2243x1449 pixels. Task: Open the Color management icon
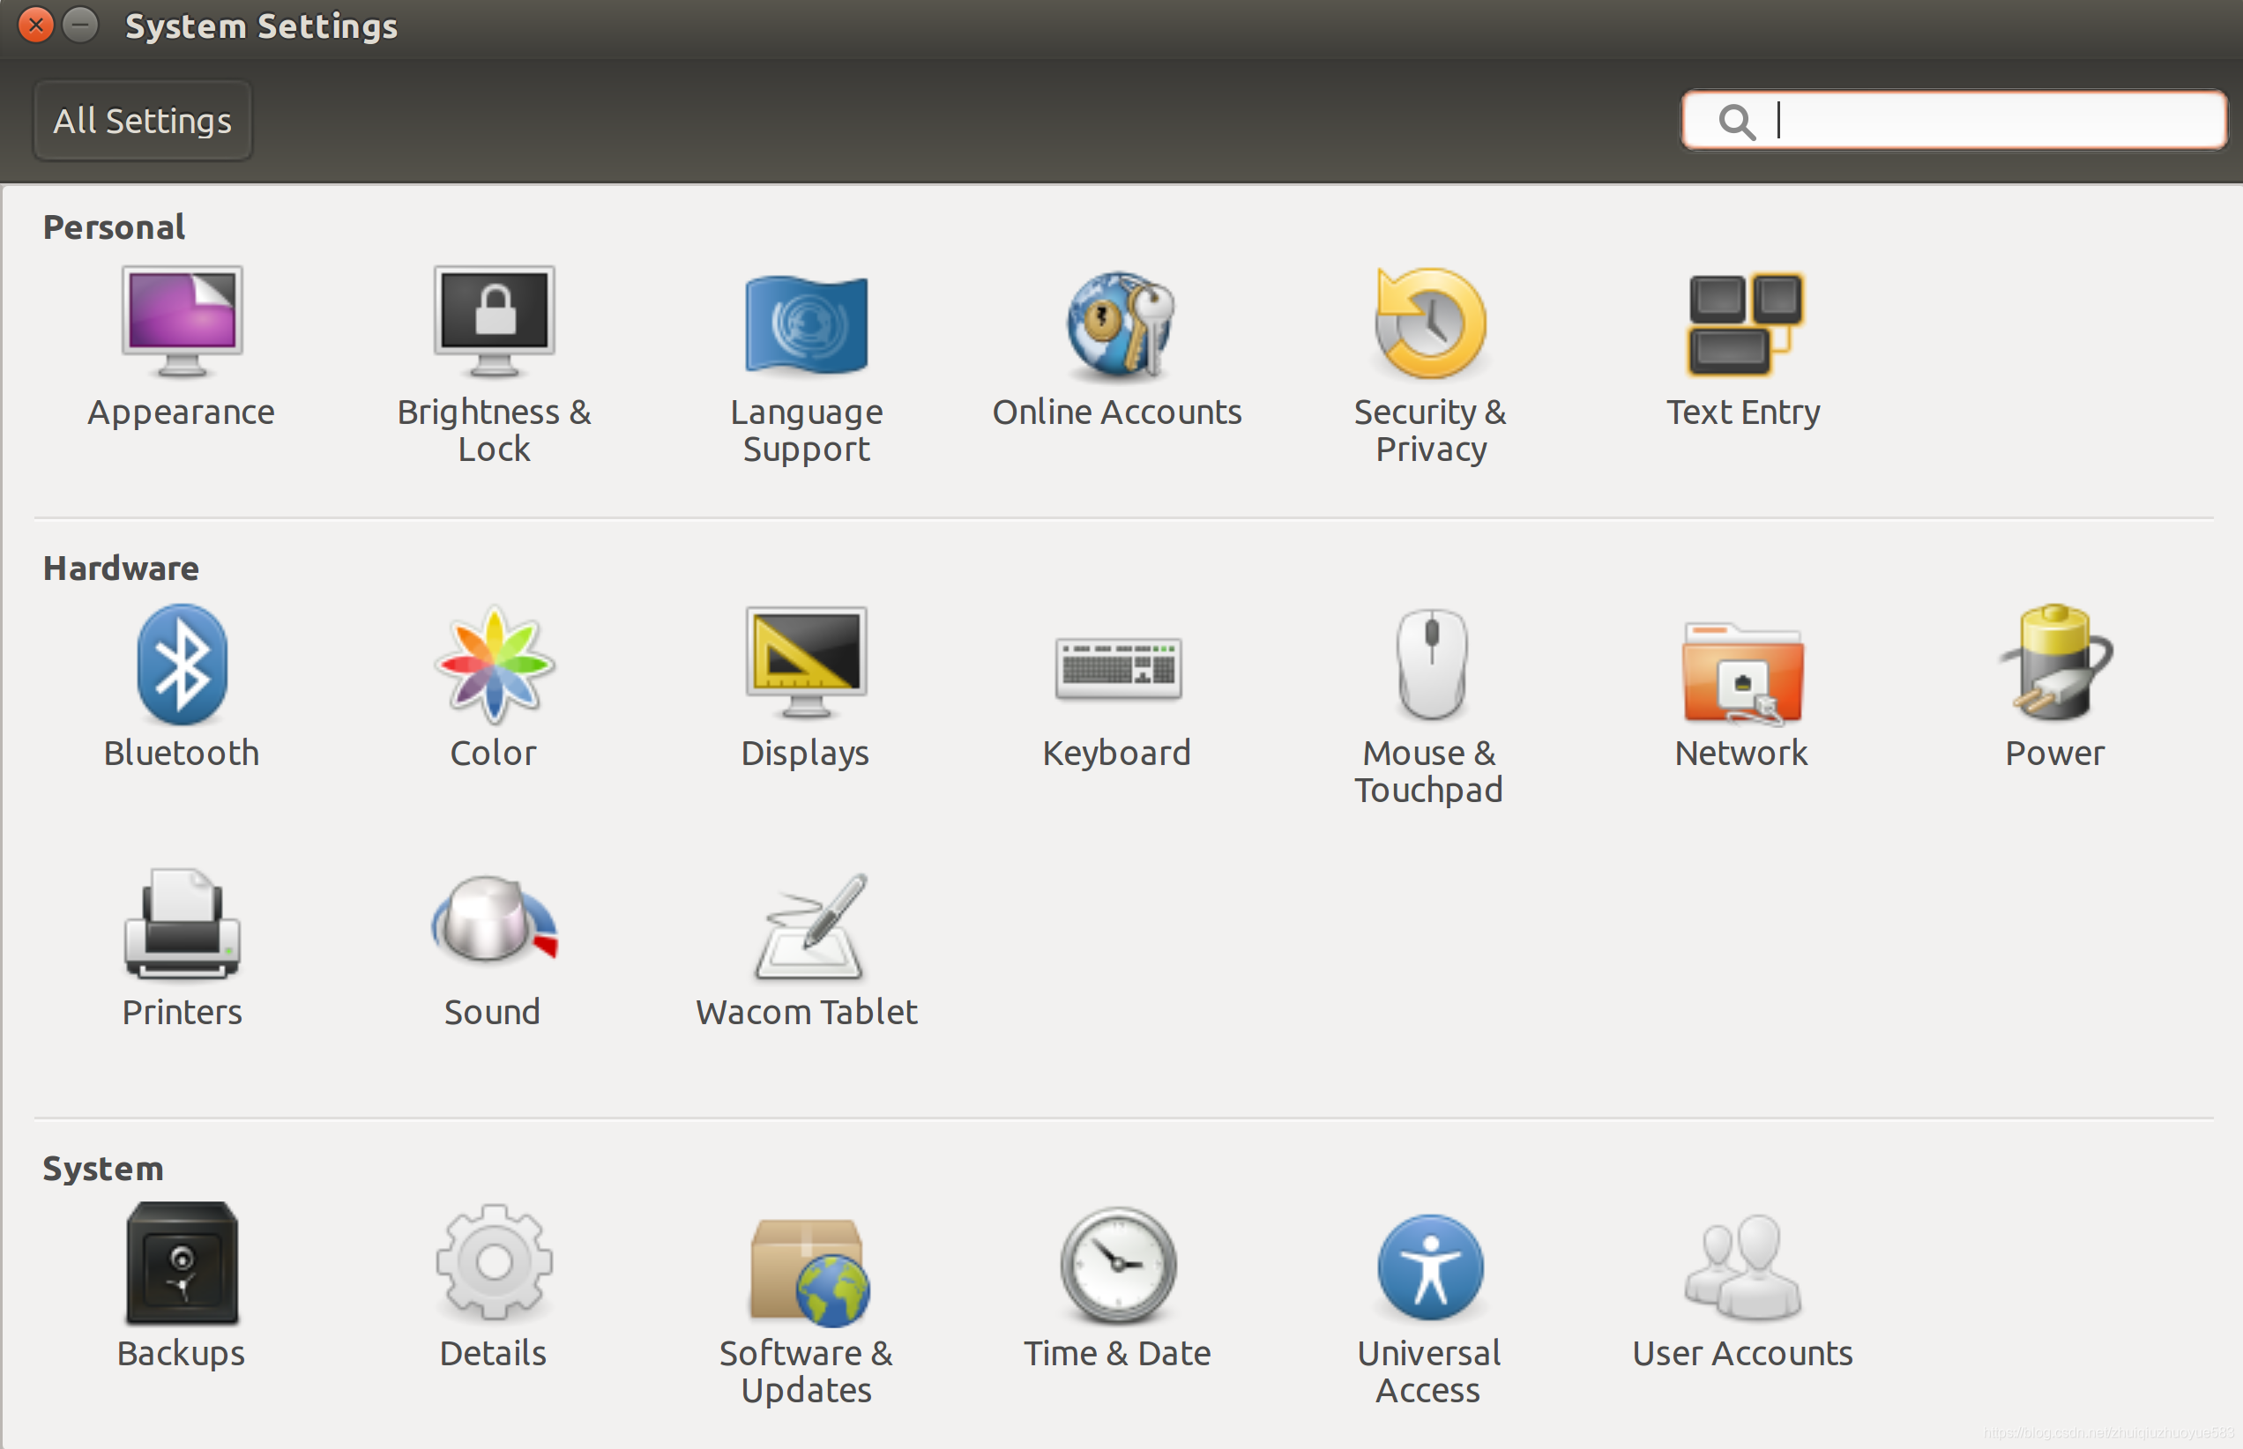click(494, 665)
